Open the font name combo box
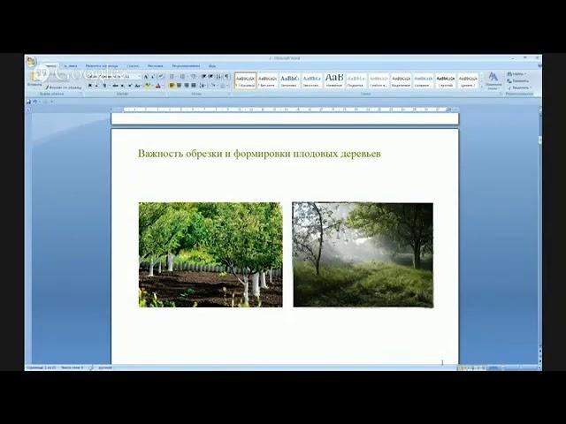Viewport: 566px width, 424px height. (x=104, y=77)
